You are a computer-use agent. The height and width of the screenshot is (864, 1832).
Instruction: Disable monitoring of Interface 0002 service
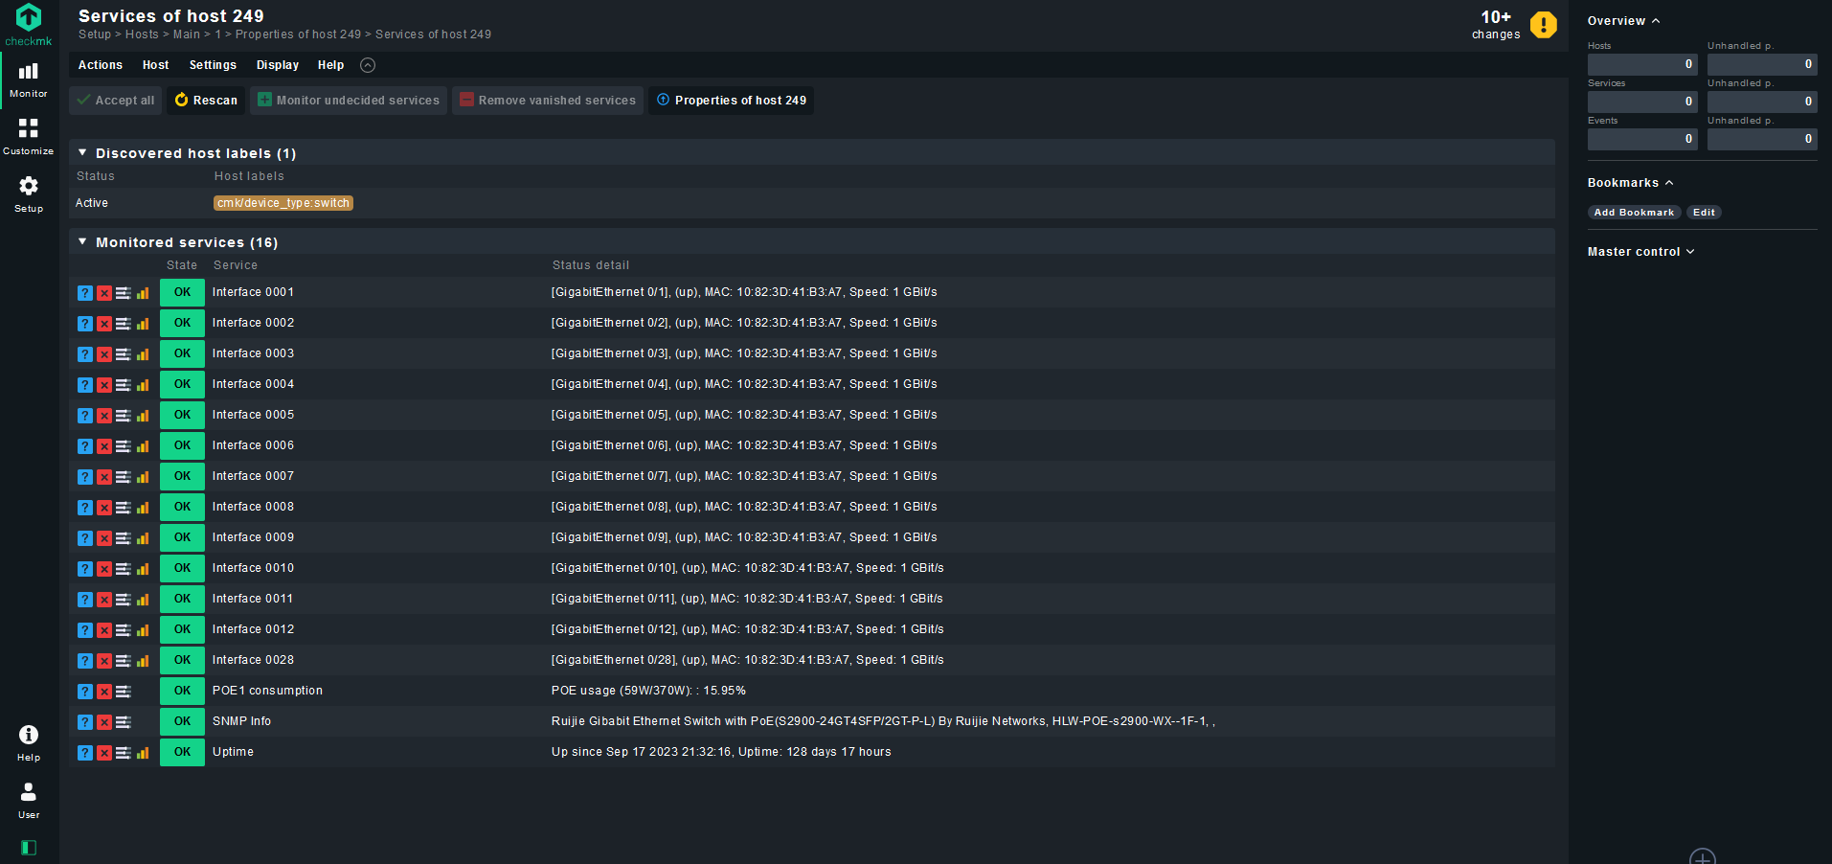click(x=104, y=324)
